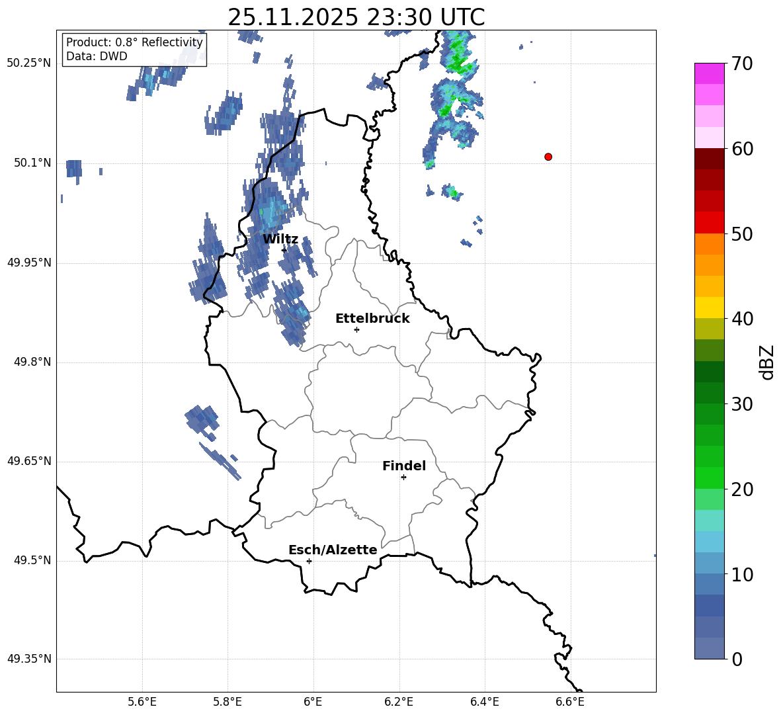The width and height of the screenshot is (783, 715).
Task: Click the Findel station cross marker
Action: click(x=403, y=478)
